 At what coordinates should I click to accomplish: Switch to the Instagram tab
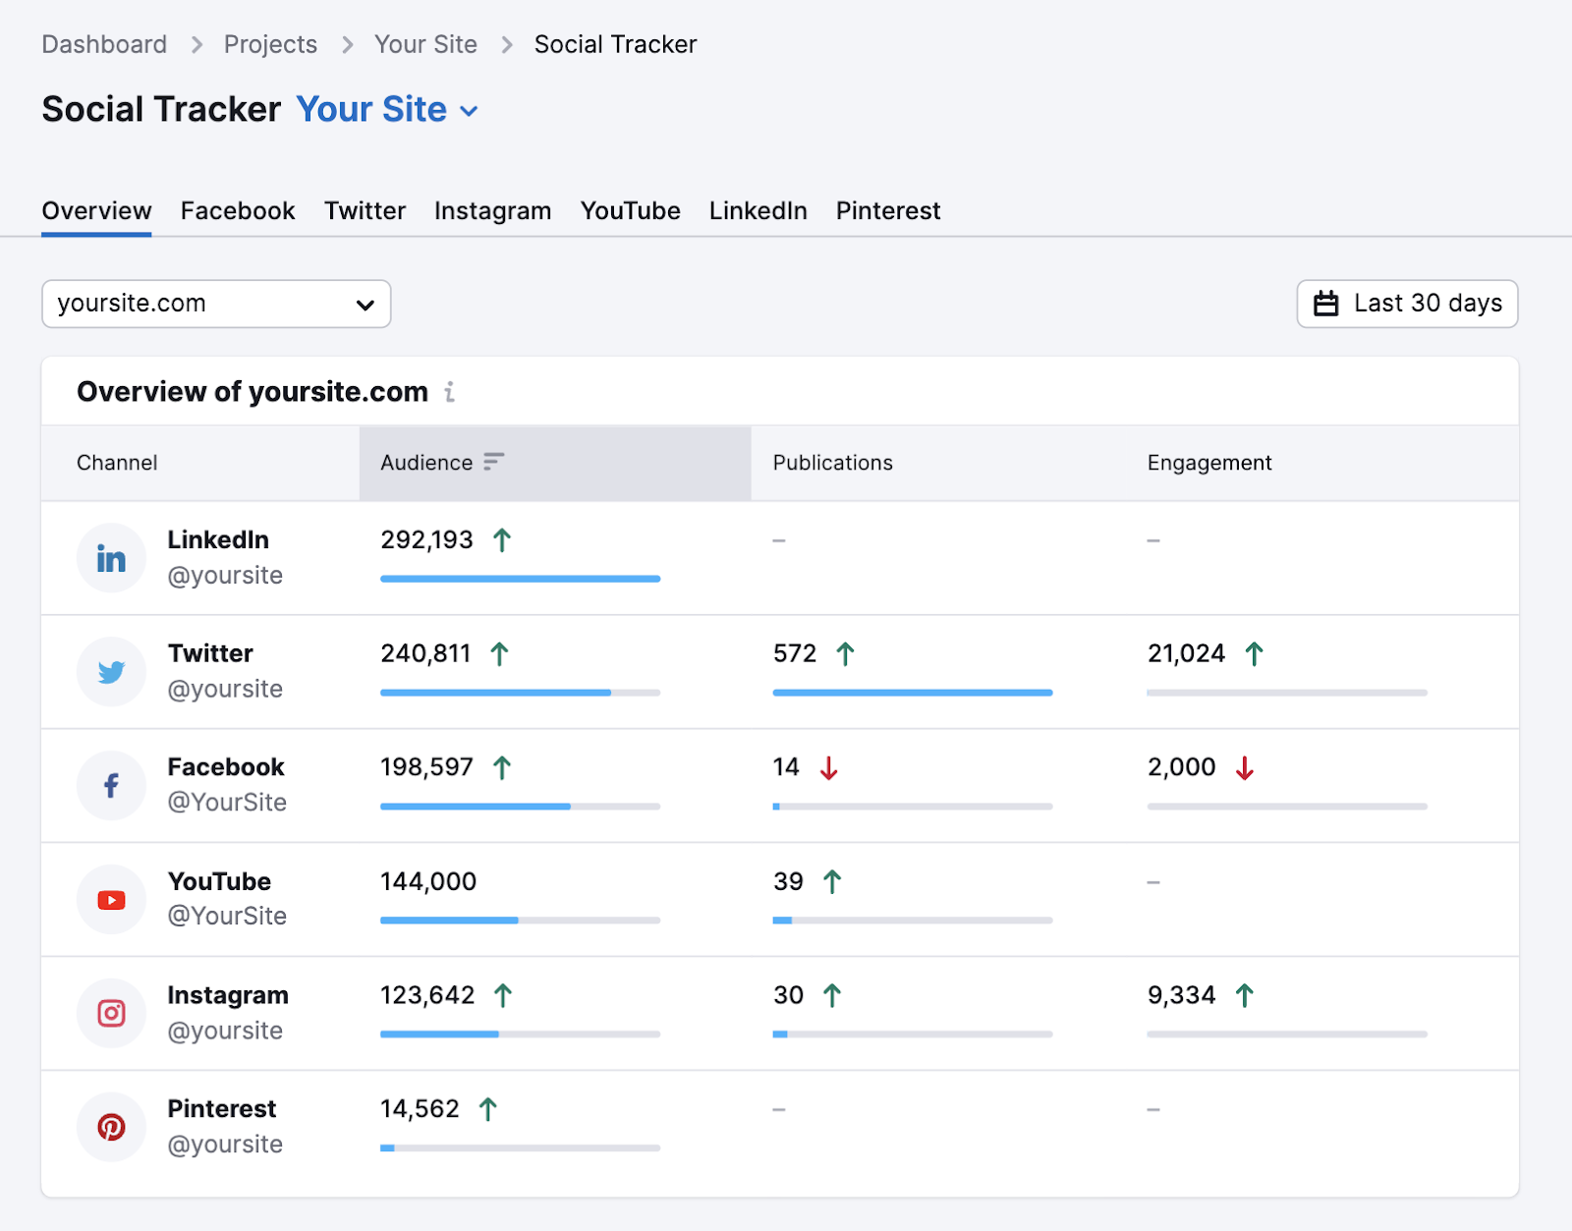pyautogui.click(x=492, y=210)
